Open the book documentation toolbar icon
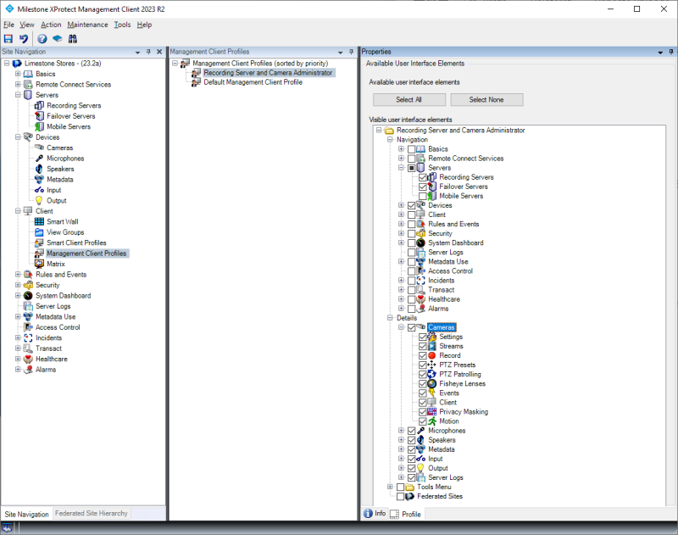The height and width of the screenshot is (535, 678). pyautogui.click(x=56, y=38)
